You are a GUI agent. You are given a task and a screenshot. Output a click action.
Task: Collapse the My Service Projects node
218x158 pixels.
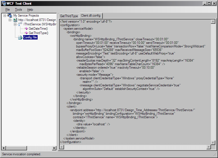[5, 16]
